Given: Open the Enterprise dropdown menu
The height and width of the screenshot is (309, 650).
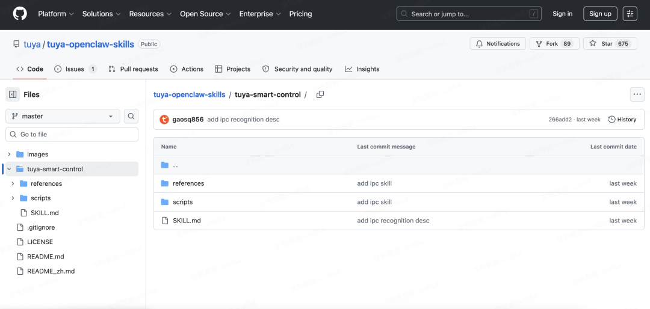Looking at the screenshot, I should coord(260,14).
